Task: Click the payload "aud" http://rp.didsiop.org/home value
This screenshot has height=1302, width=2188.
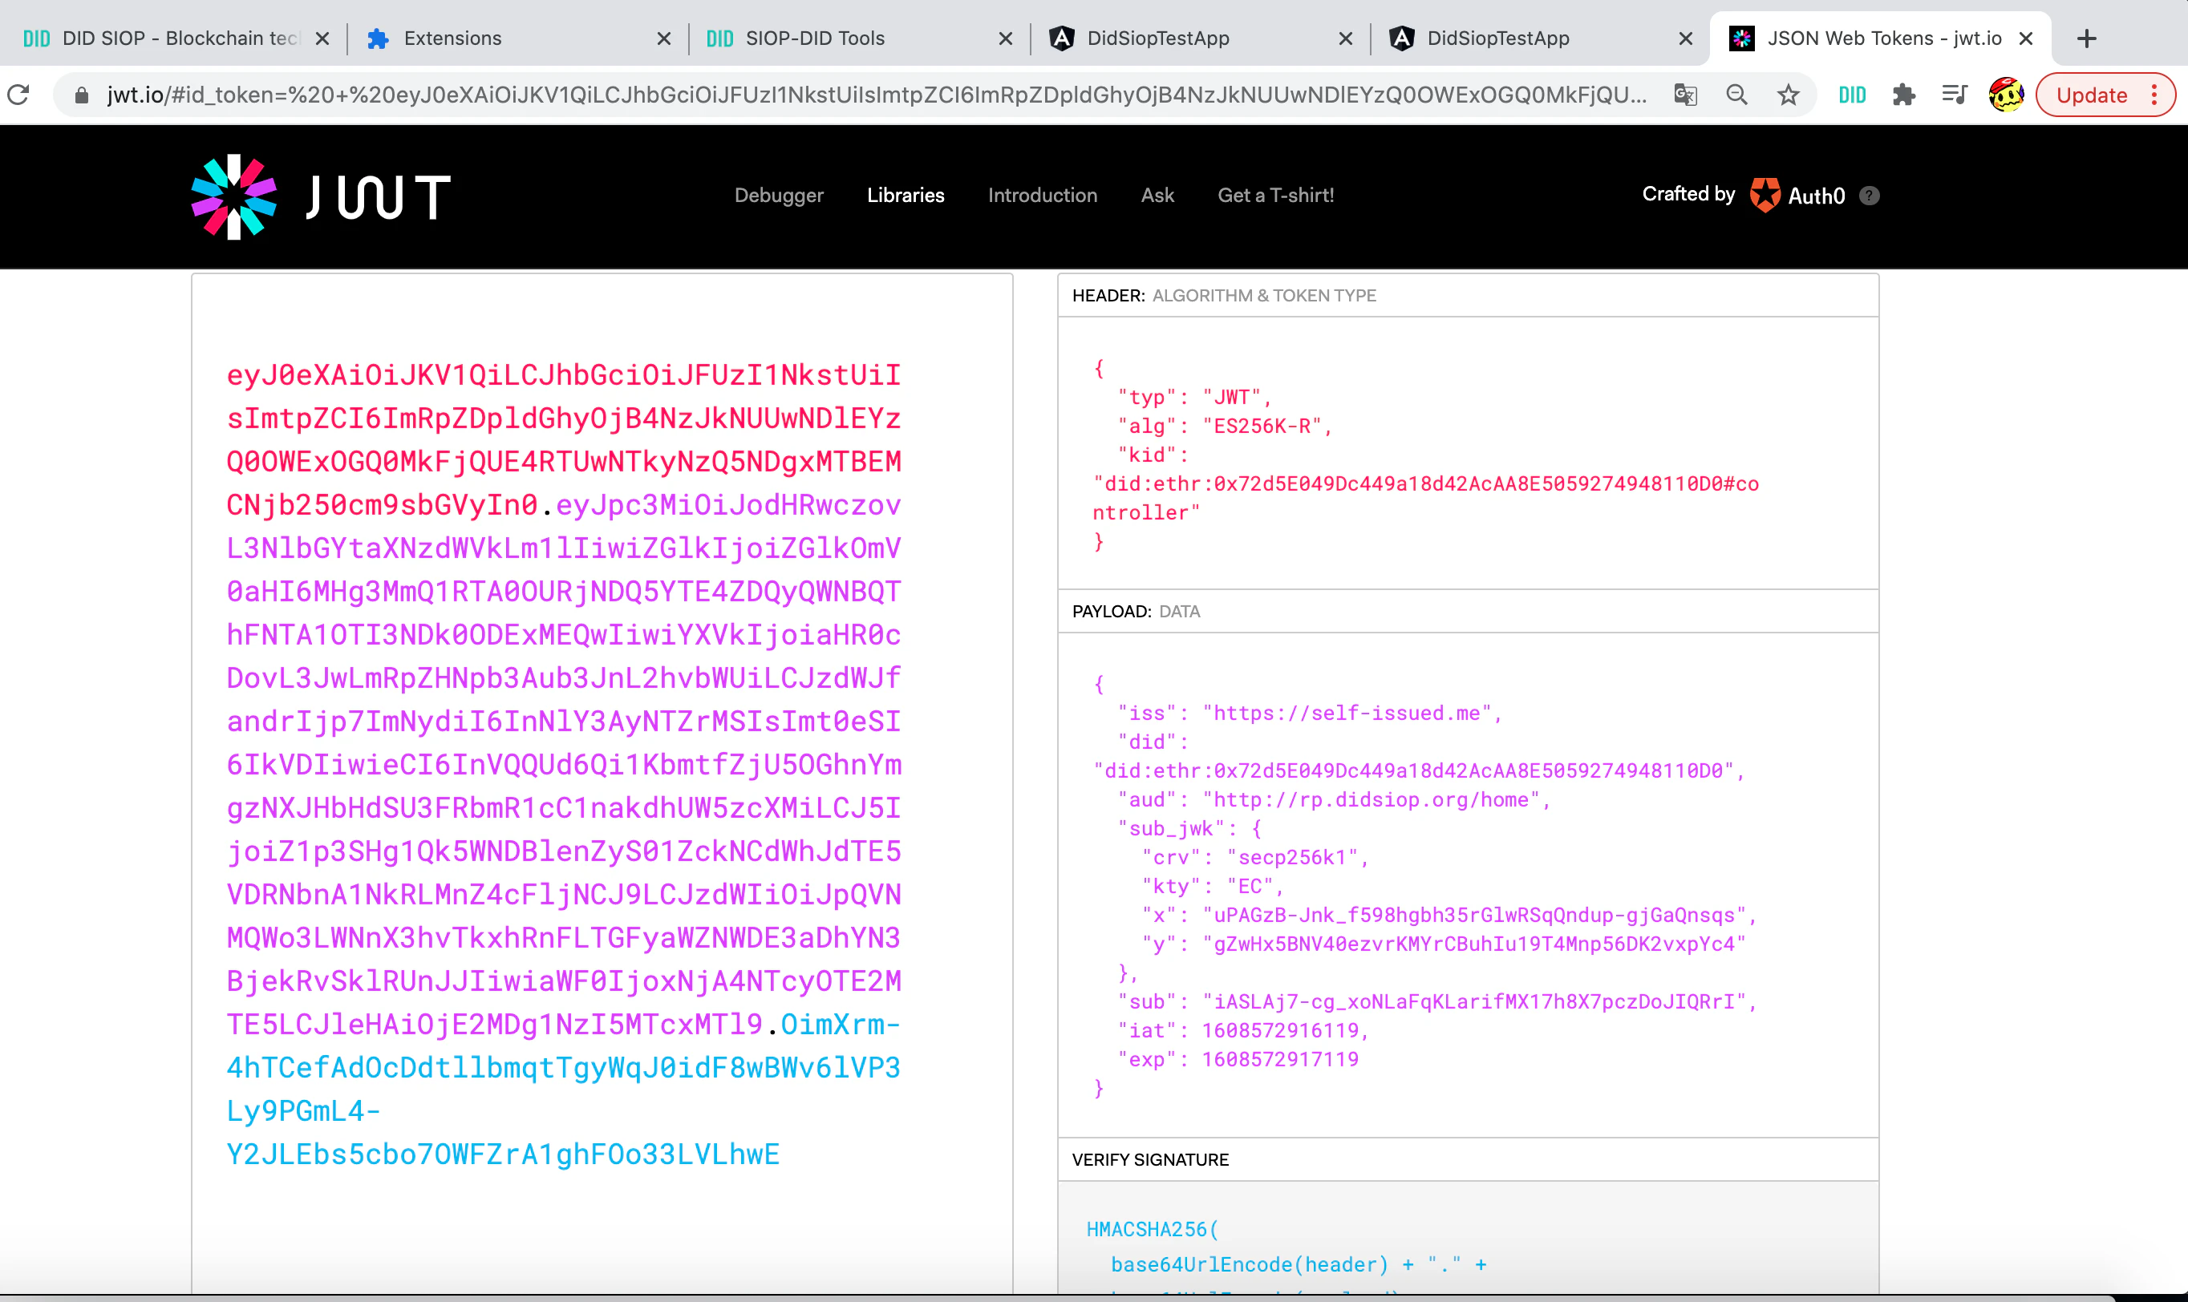Action: [x=1371, y=799]
